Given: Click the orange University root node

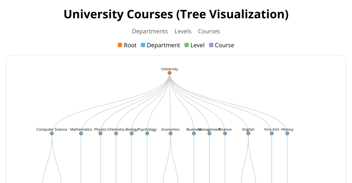Looking at the screenshot, I should pyautogui.click(x=169, y=73).
